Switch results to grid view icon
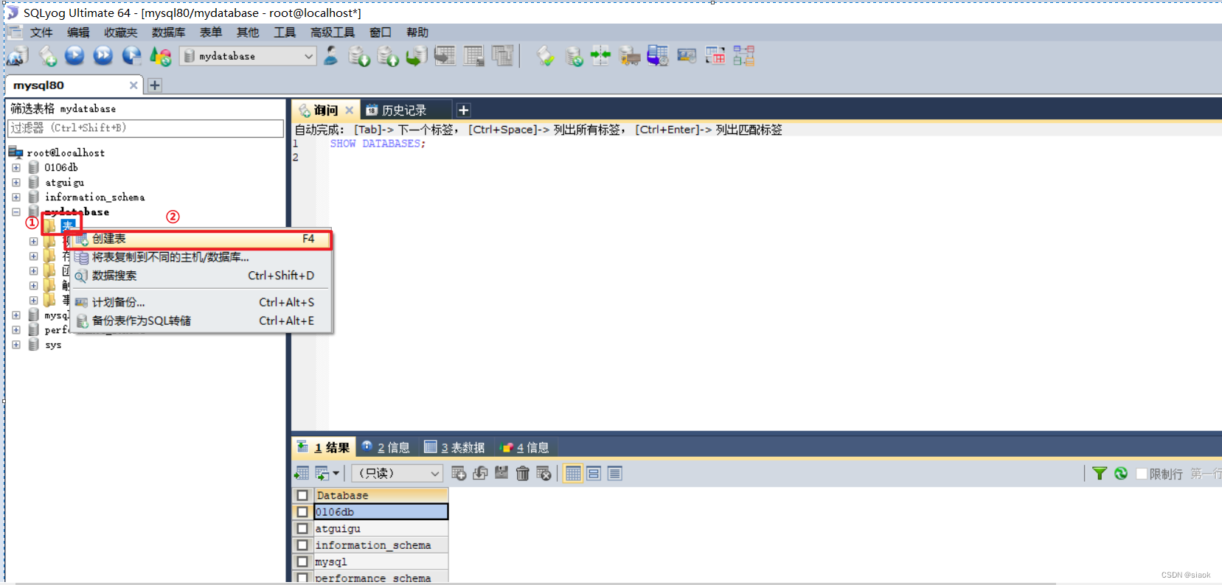 tap(573, 473)
